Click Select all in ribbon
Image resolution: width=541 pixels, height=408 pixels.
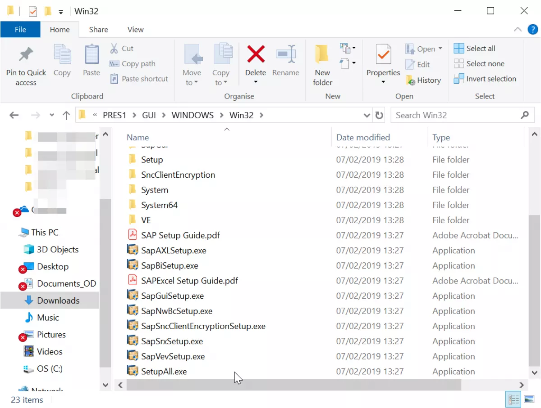pyautogui.click(x=474, y=49)
